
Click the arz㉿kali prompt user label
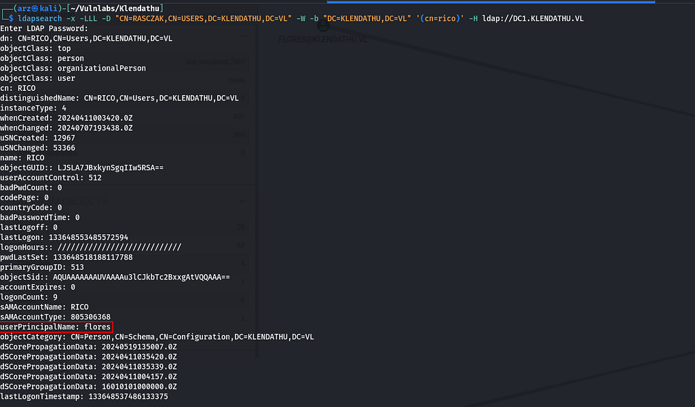click(38, 8)
